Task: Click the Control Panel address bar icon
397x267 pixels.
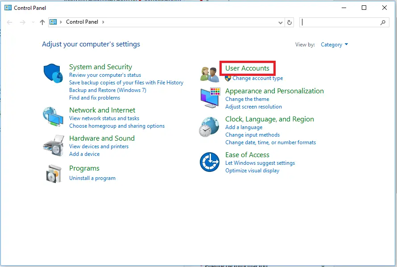Action: [x=53, y=22]
